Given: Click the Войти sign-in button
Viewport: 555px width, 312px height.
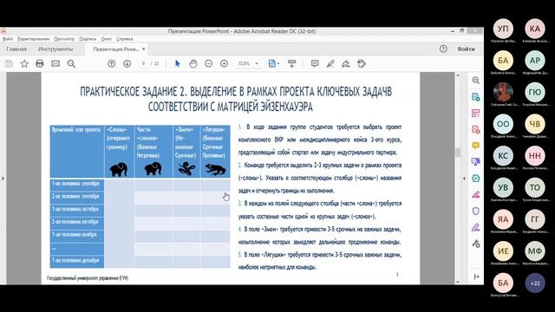Looking at the screenshot, I should [466, 49].
